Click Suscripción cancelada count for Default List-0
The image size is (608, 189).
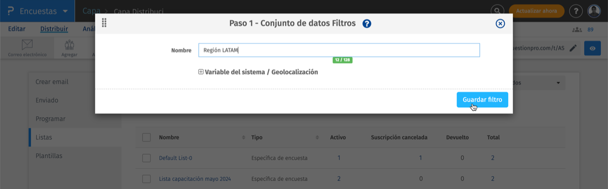tap(421, 158)
